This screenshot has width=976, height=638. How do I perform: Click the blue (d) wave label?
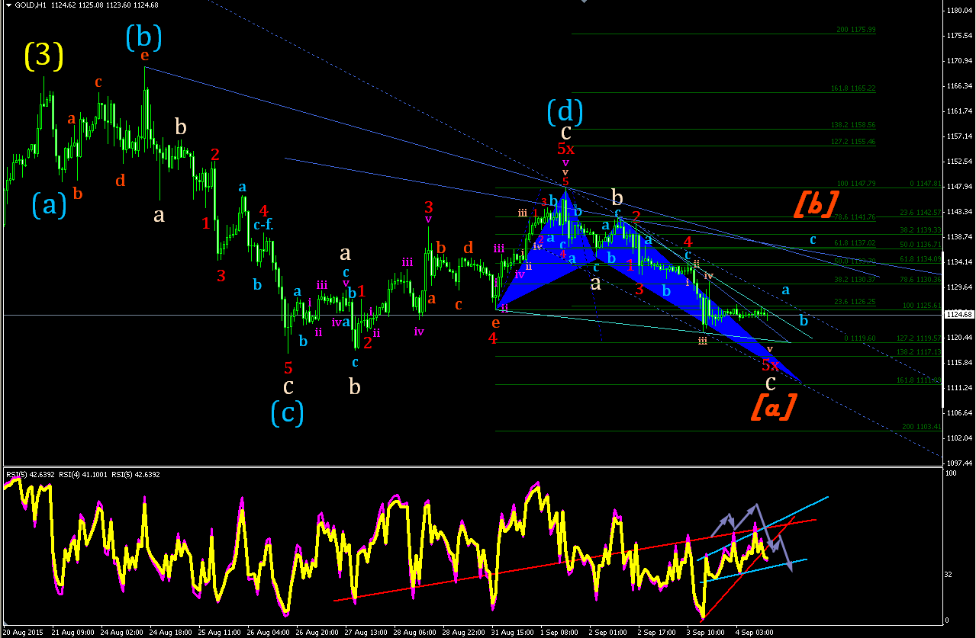[565, 113]
